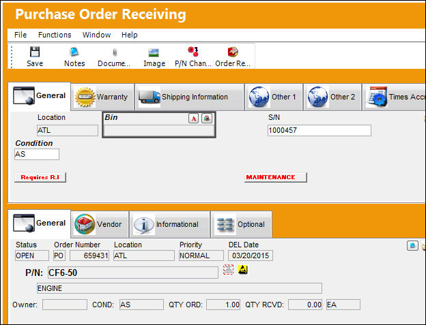Open the Window menu

pos(96,35)
